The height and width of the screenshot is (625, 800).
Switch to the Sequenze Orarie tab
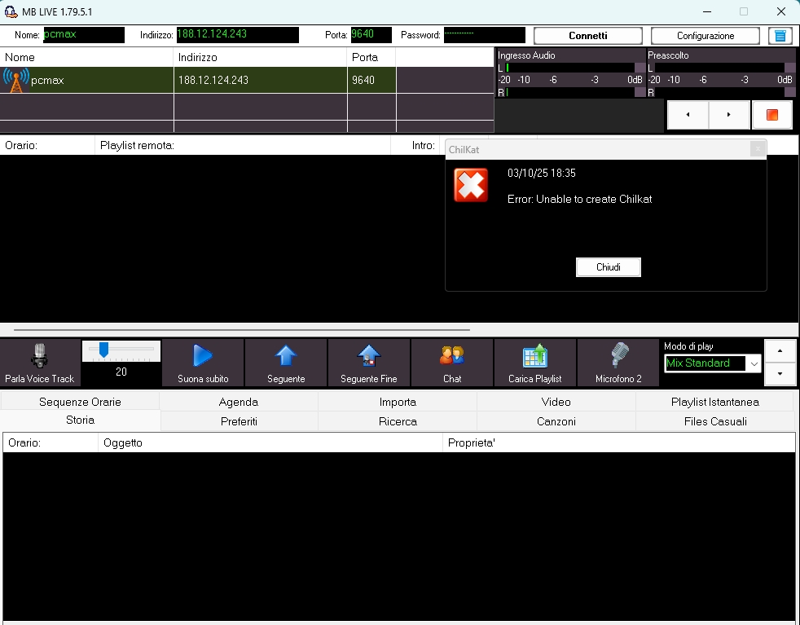80,402
